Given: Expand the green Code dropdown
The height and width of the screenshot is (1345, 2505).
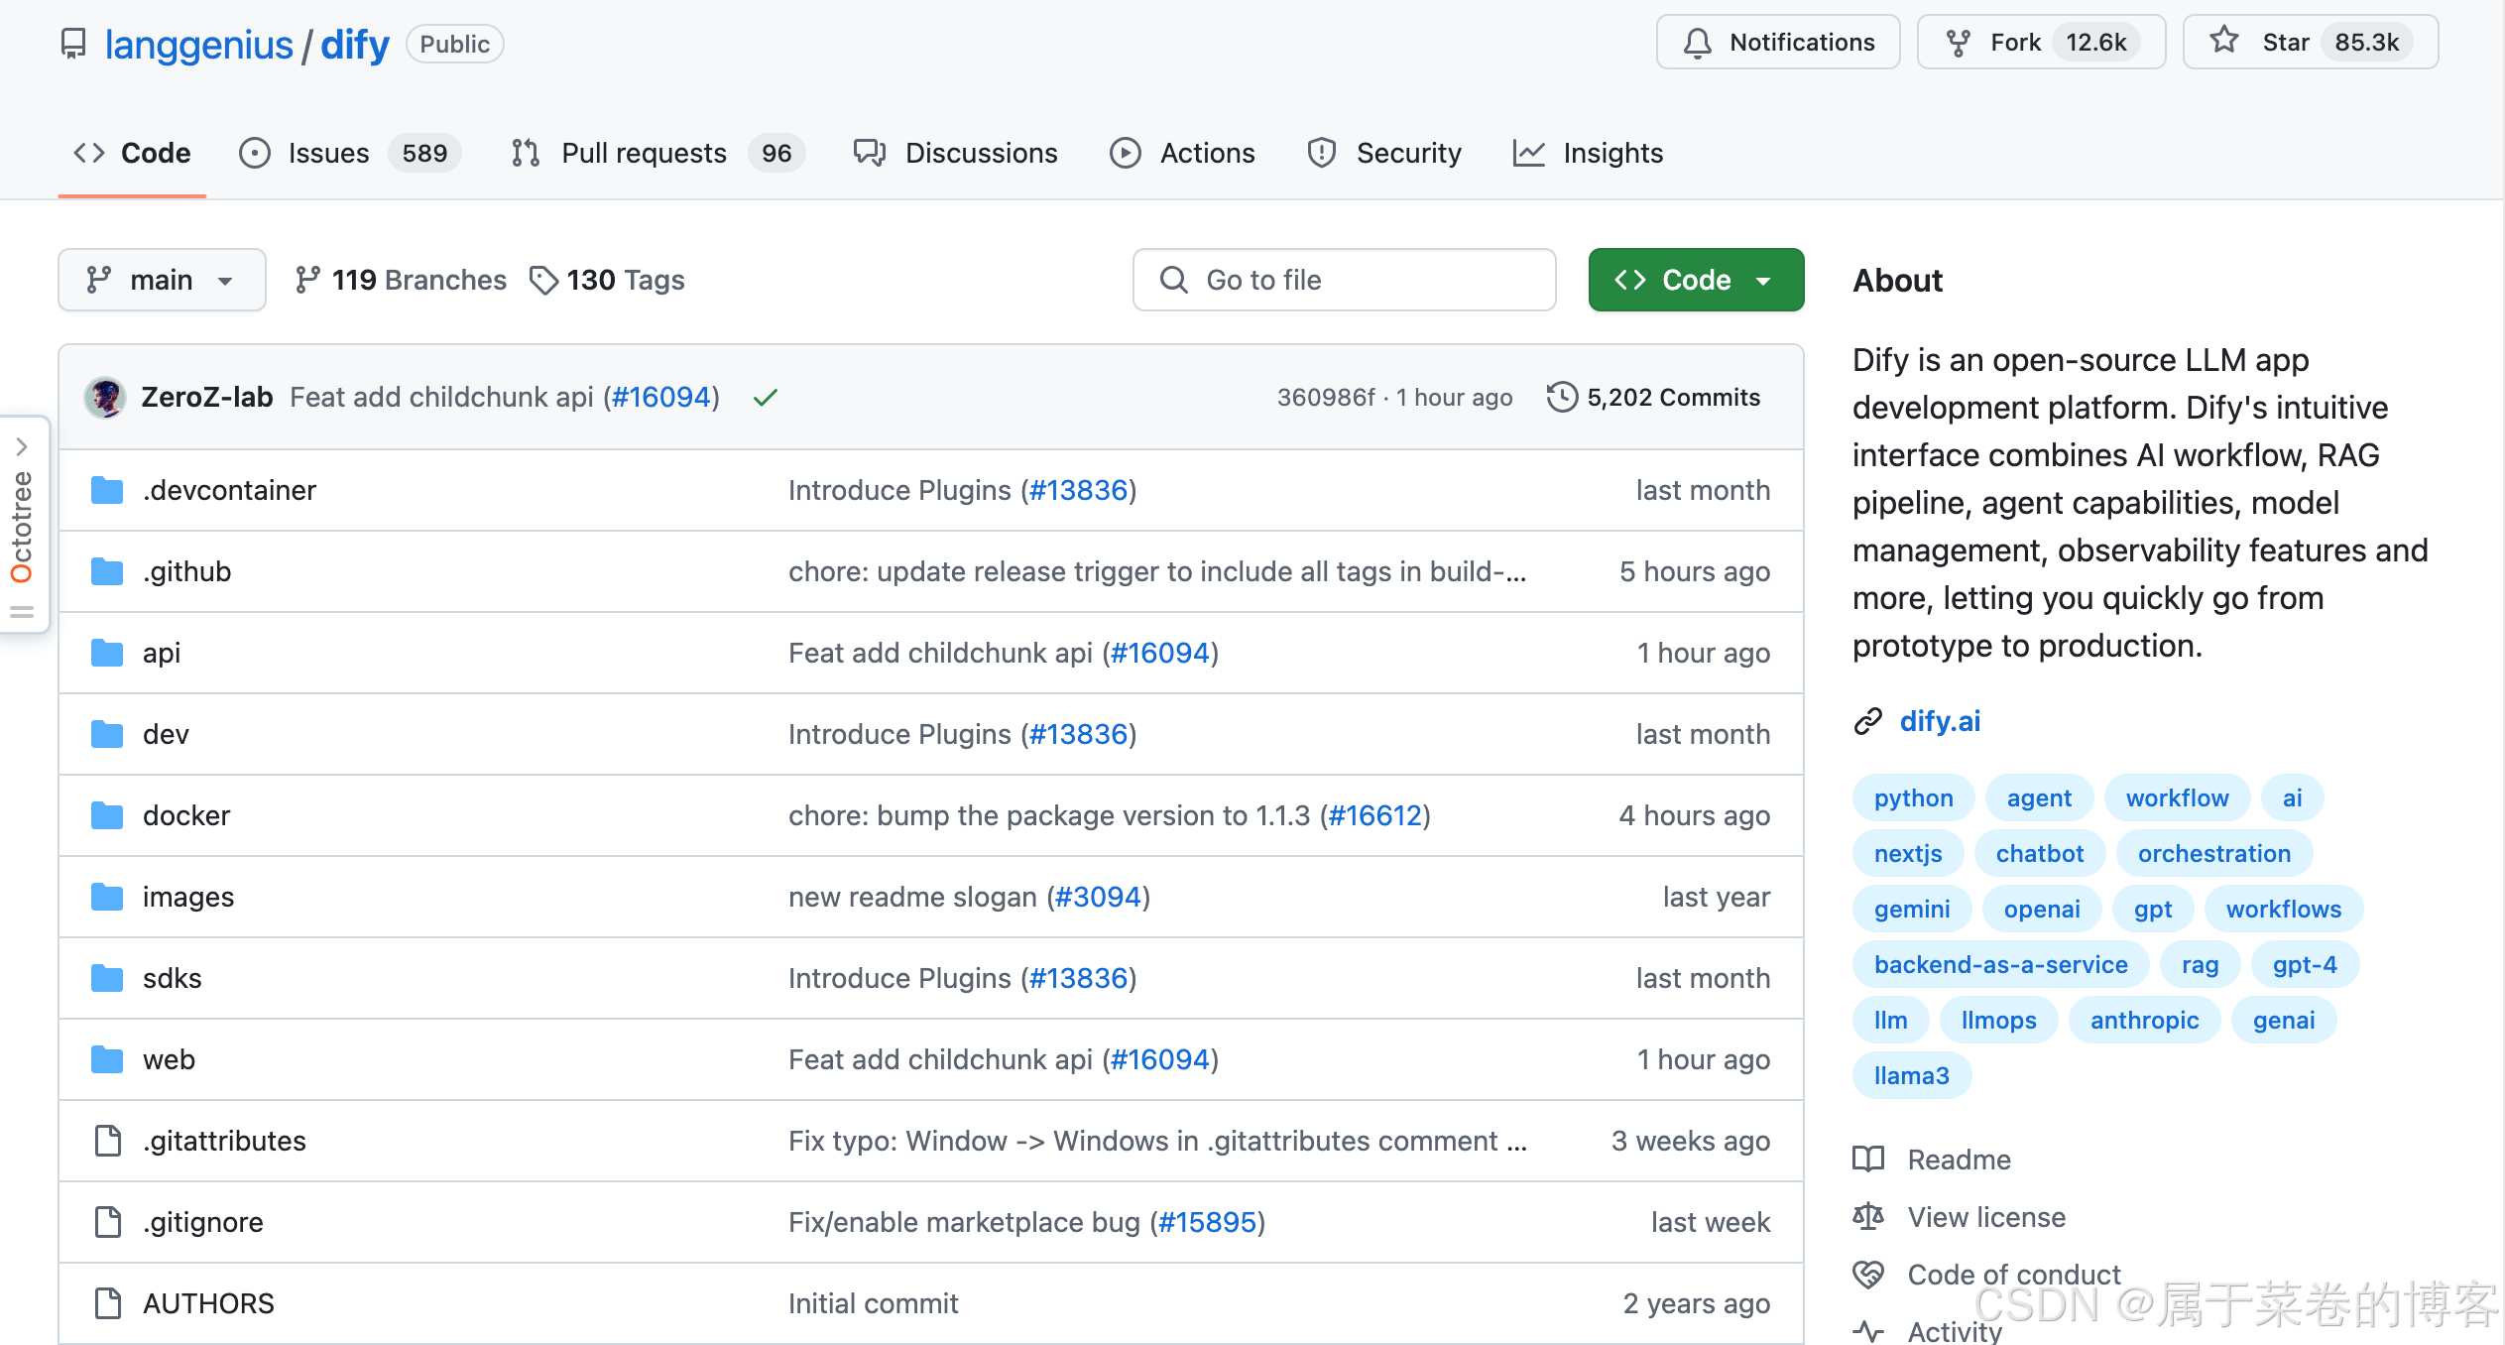Looking at the screenshot, I should click(1695, 280).
